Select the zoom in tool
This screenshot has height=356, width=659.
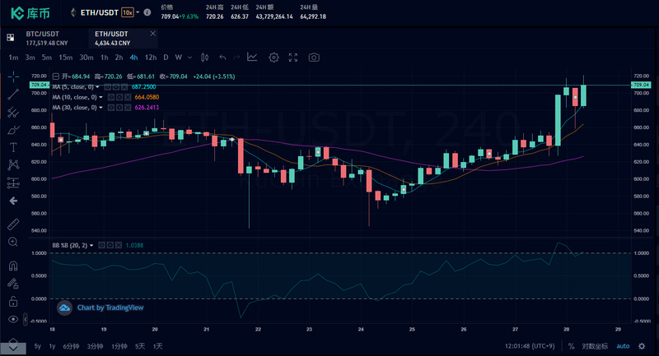[13, 242]
